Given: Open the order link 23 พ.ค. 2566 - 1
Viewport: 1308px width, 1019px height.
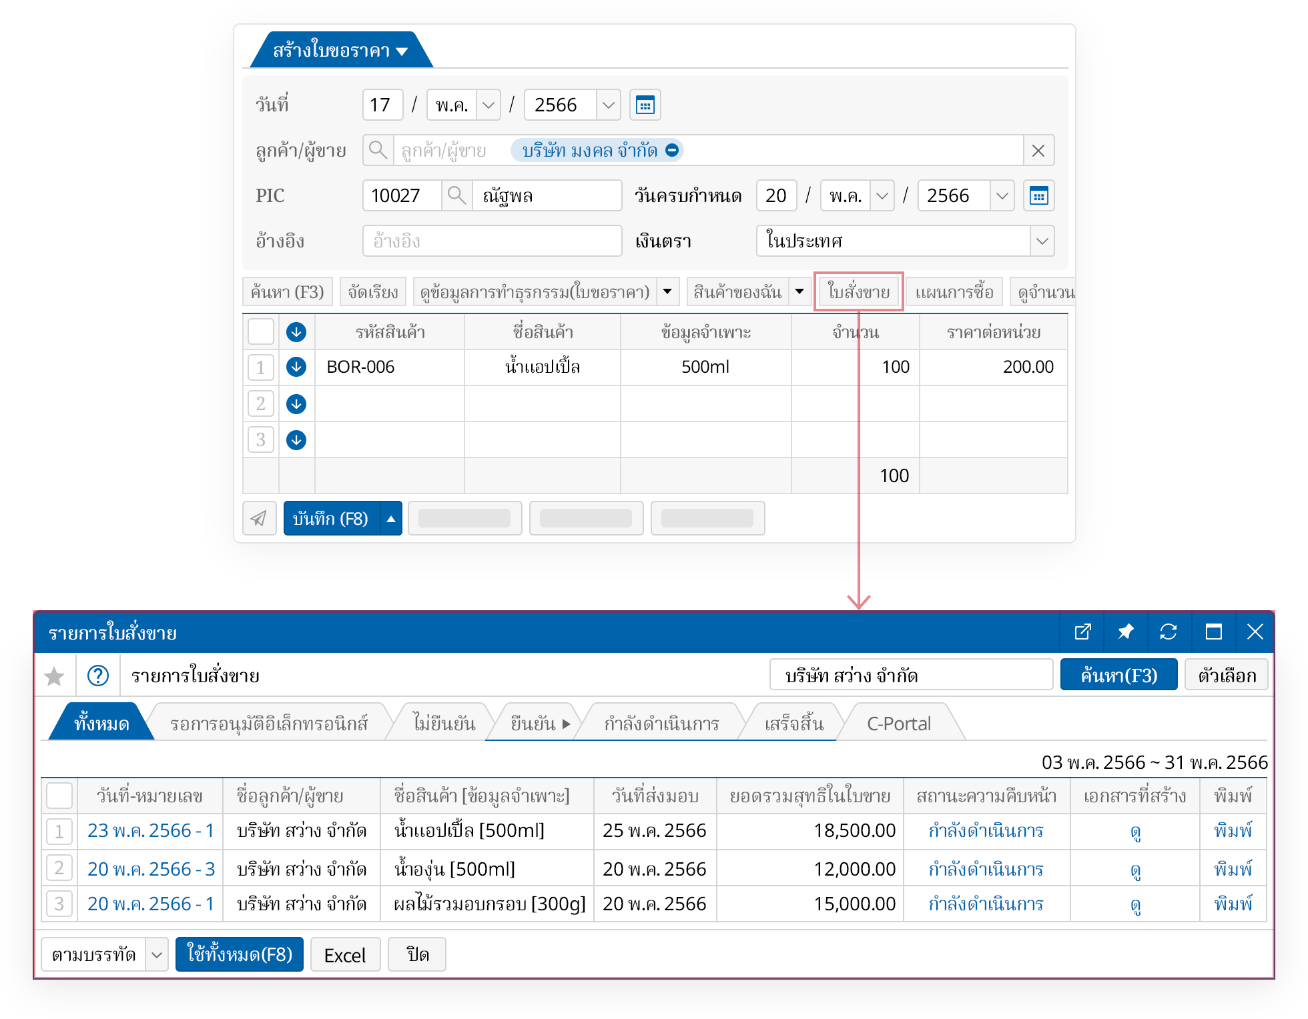Looking at the screenshot, I should pos(150,831).
